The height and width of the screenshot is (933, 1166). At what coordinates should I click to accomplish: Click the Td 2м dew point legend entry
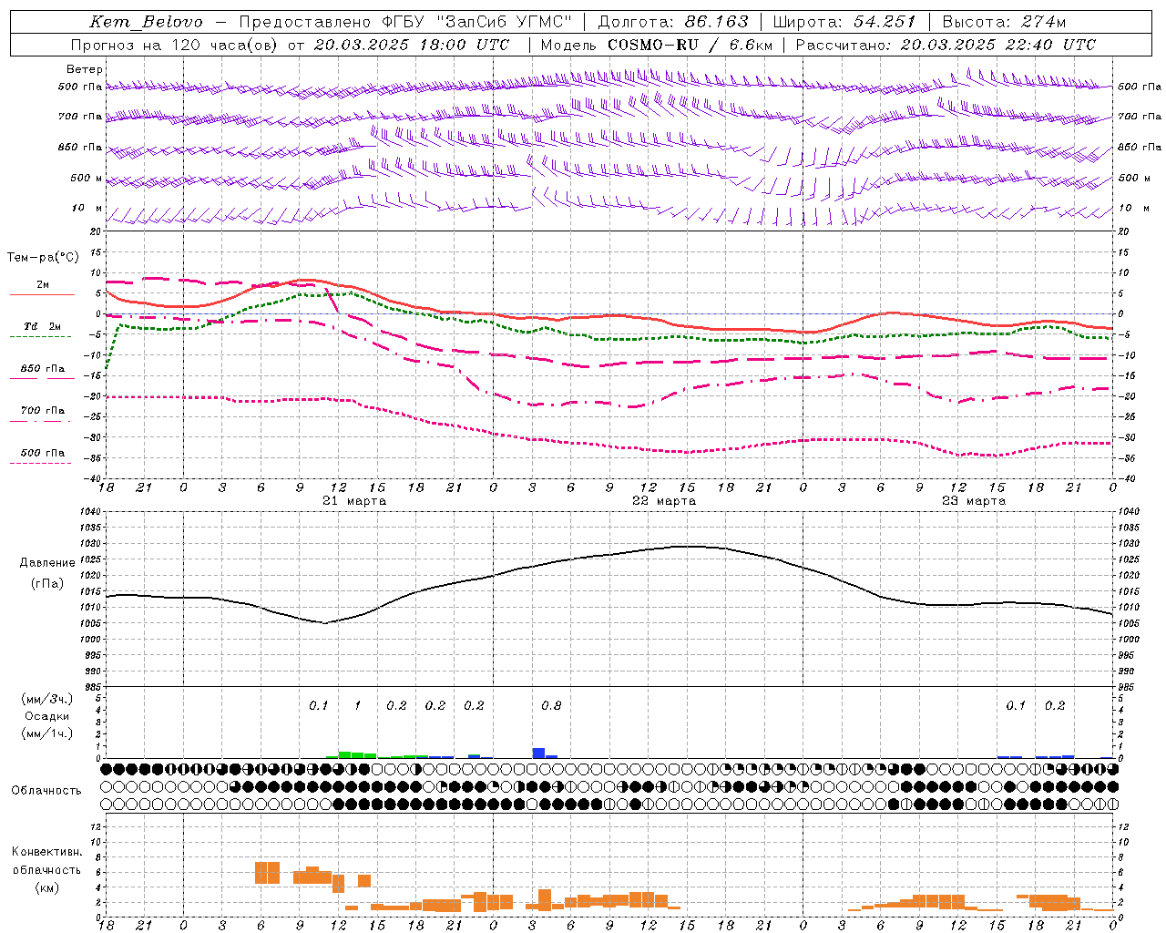pyautogui.click(x=43, y=326)
